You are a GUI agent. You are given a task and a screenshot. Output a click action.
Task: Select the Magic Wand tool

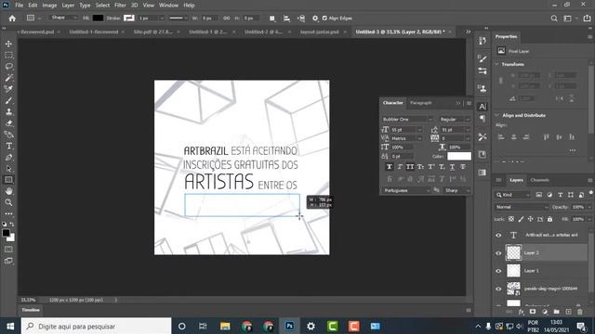(x=8, y=78)
